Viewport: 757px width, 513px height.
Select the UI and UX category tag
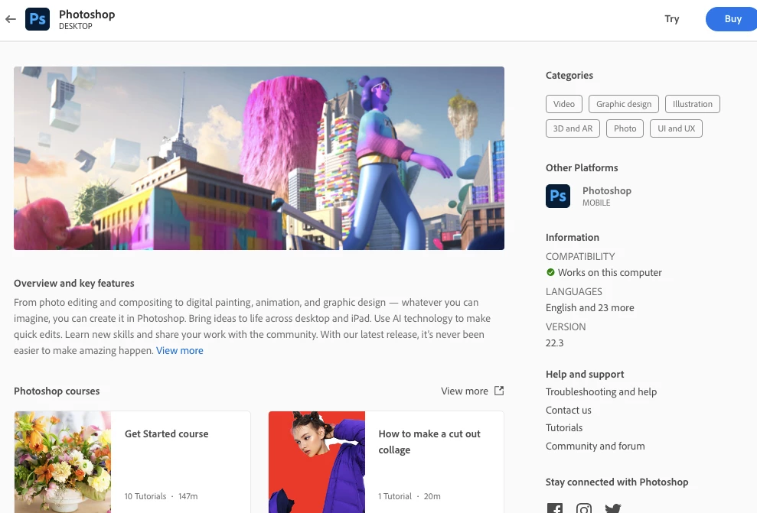[676, 128]
